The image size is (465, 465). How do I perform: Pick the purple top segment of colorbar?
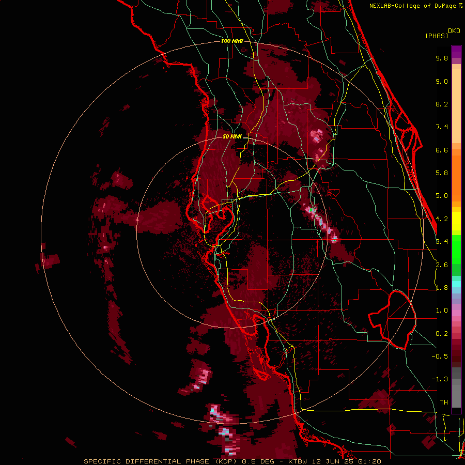pyautogui.click(x=456, y=52)
